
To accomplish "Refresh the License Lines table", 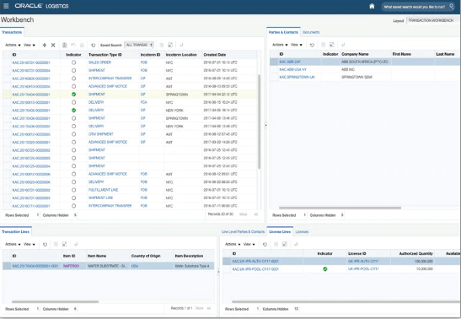I will tap(265, 244).
